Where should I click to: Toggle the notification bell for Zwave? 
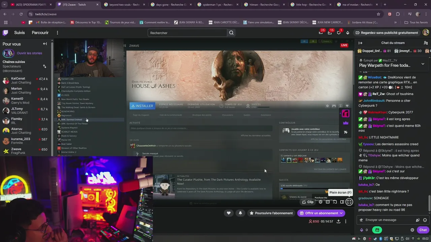240,213
